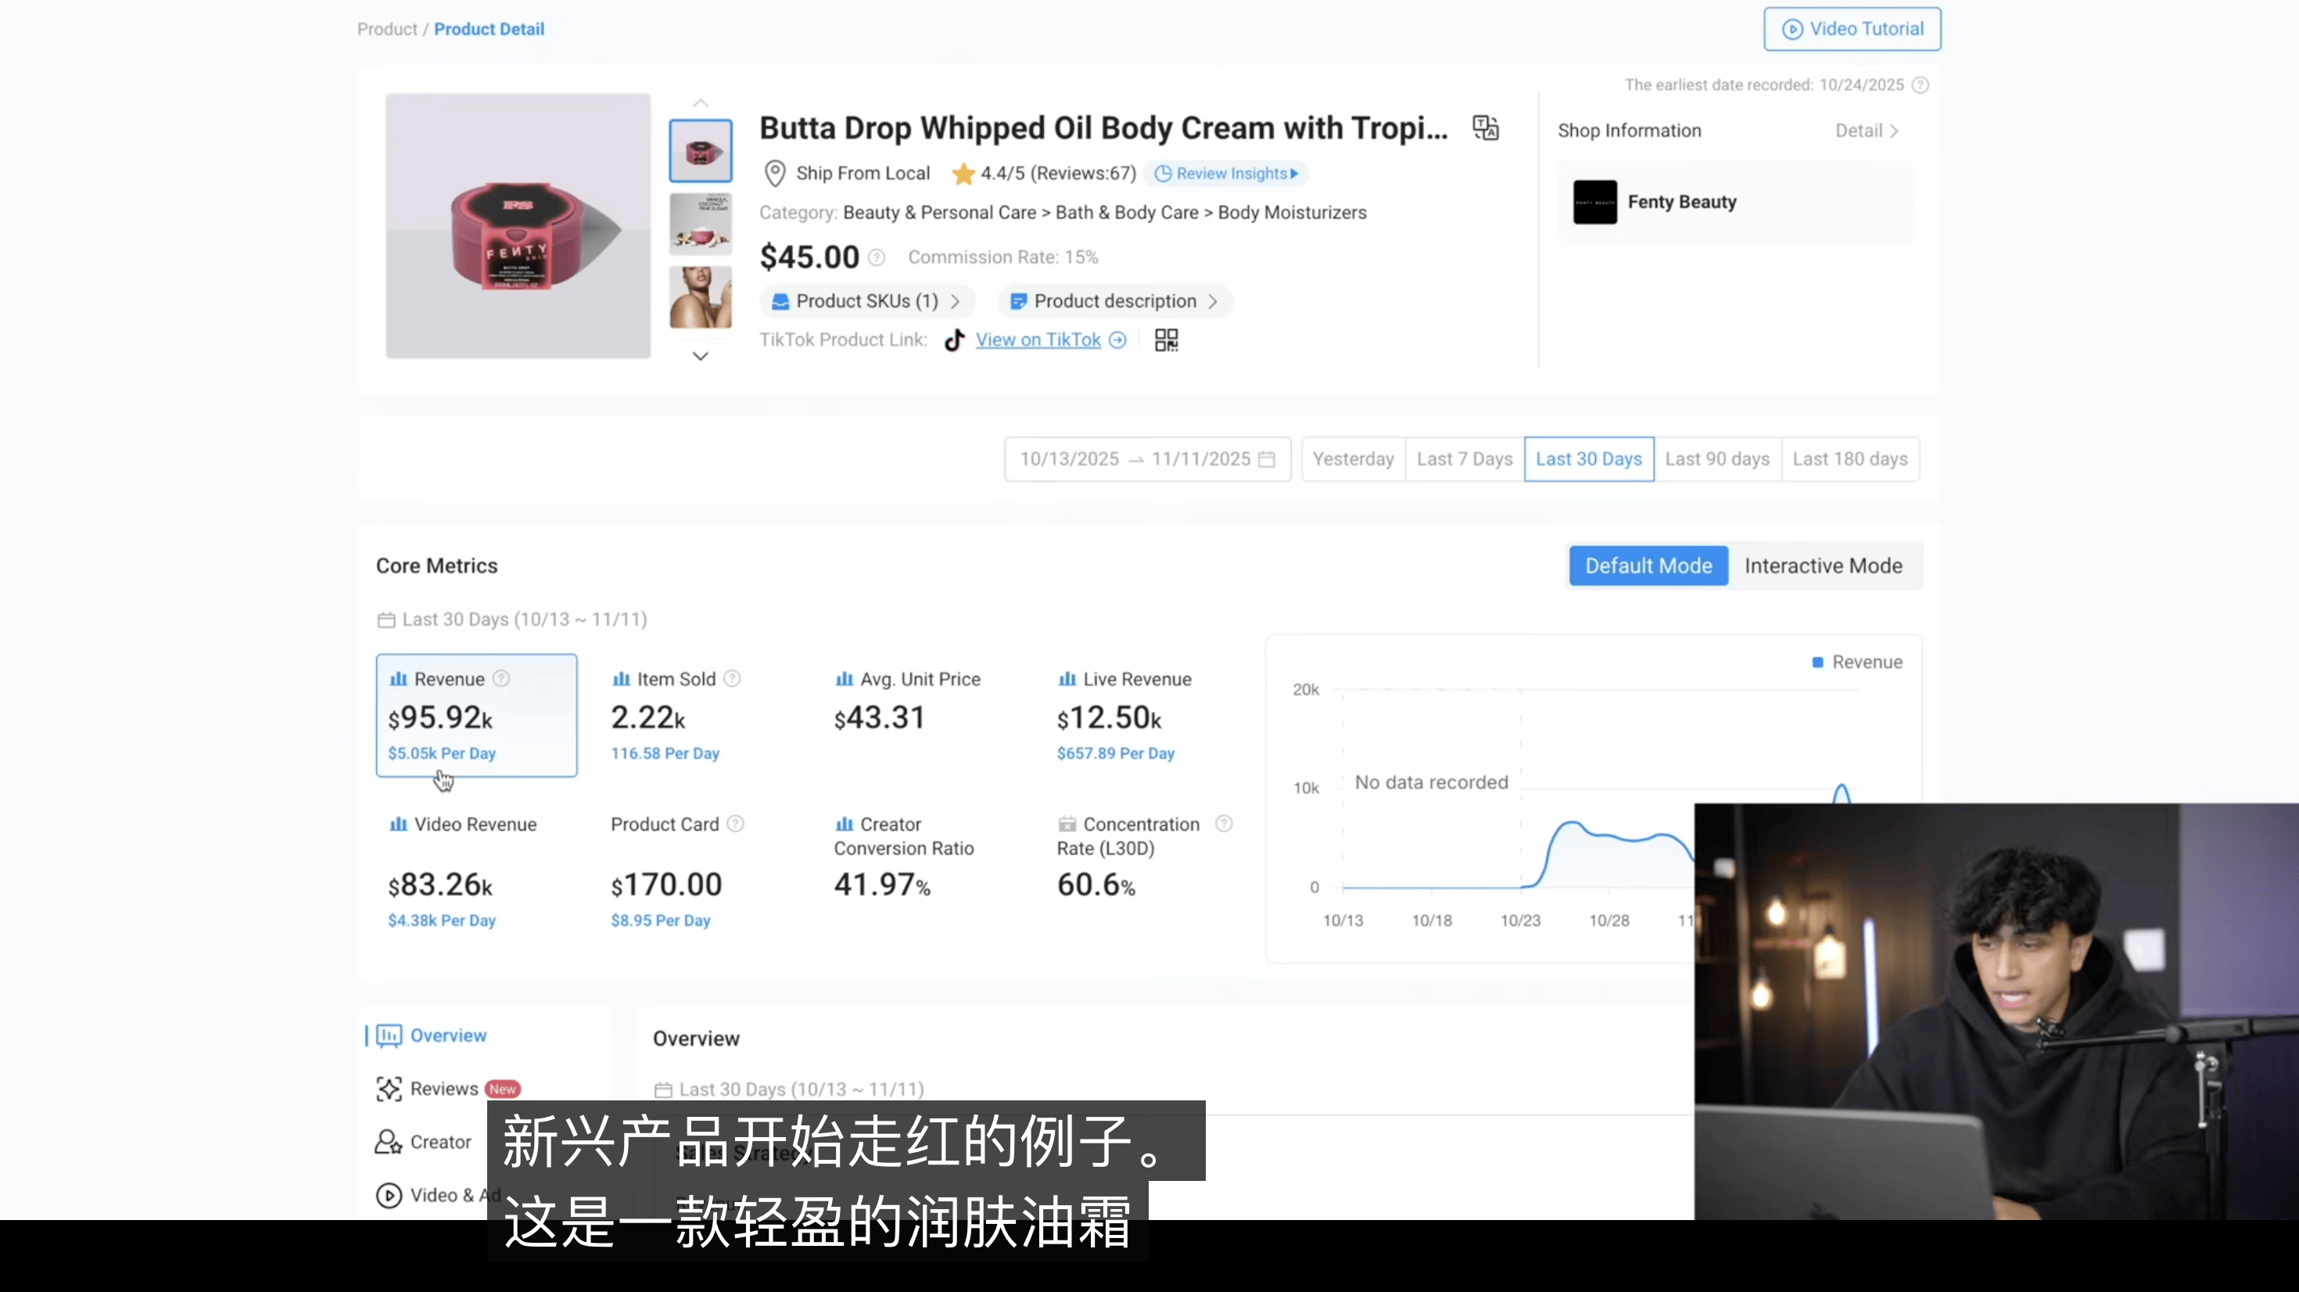The image size is (2299, 1292).
Task: Open the 10/13/2025 to 11/11/2025 date picker
Action: point(1148,459)
